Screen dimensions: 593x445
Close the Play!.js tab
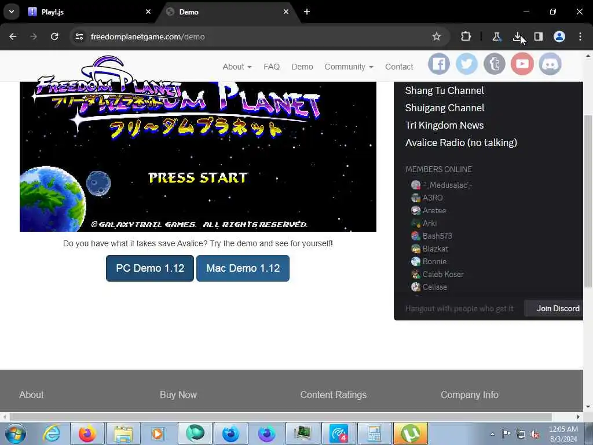pos(148,12)
